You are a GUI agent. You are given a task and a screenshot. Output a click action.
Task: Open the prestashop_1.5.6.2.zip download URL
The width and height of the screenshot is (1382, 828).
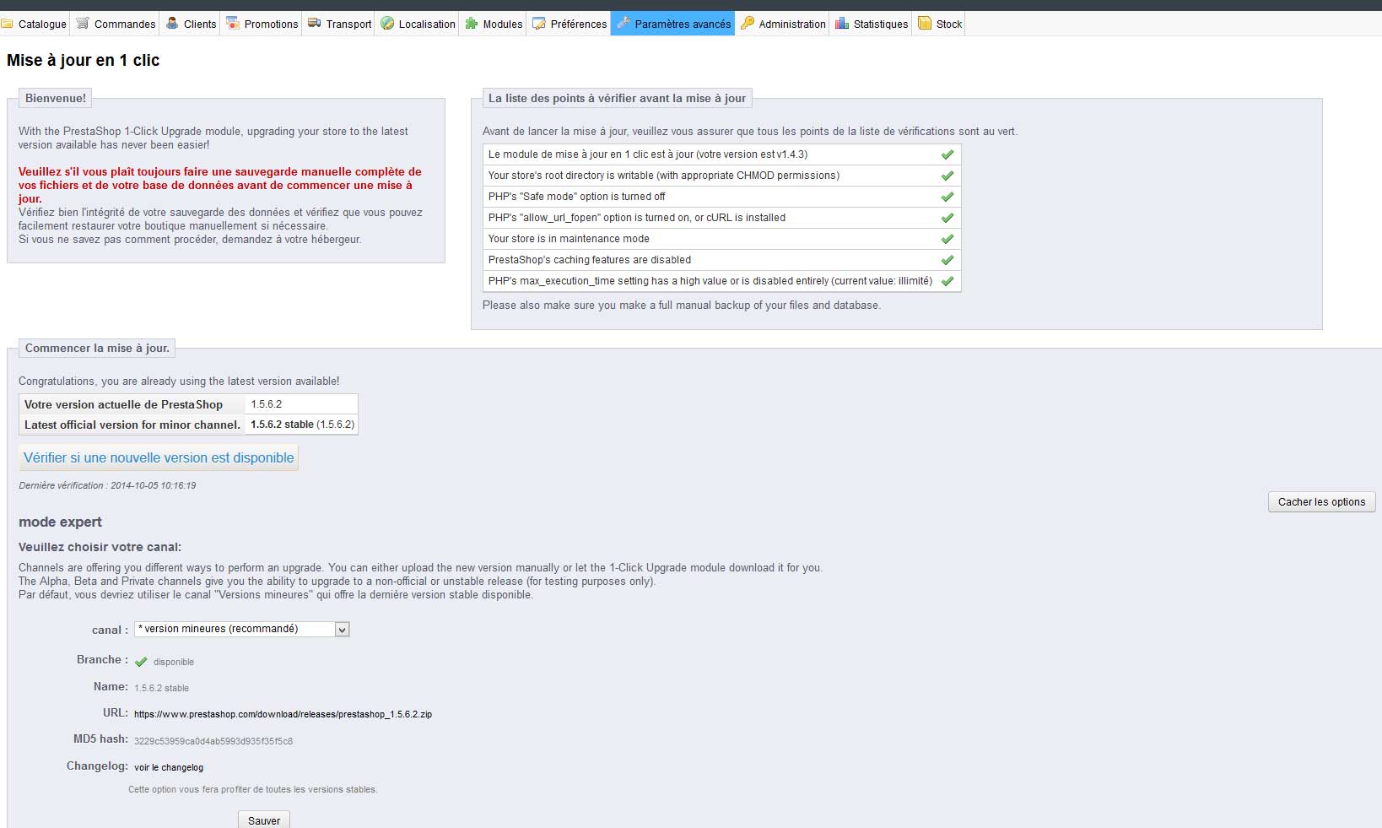click(283, 714)
